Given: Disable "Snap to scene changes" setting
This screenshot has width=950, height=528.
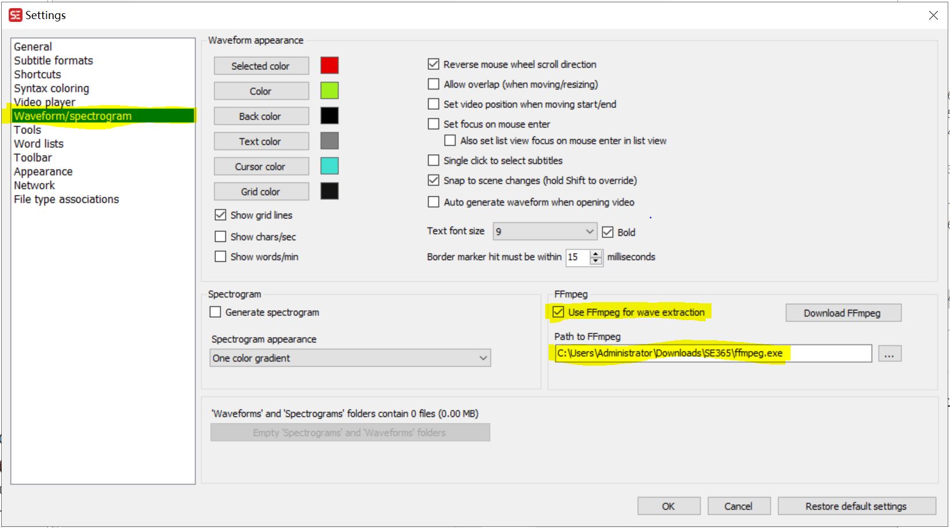Looking at the screenshot, I should coord(434,180).
